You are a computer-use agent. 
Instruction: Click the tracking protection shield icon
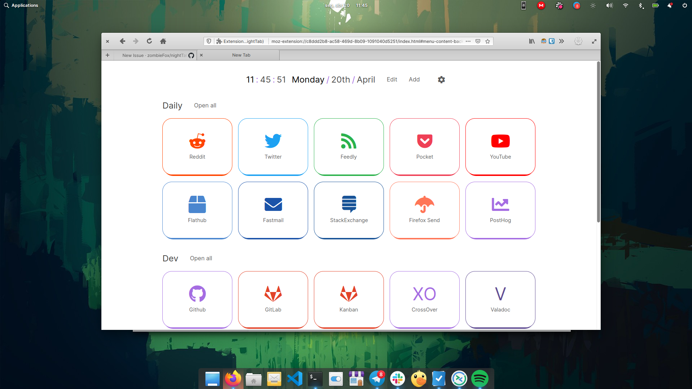(209, 41)
